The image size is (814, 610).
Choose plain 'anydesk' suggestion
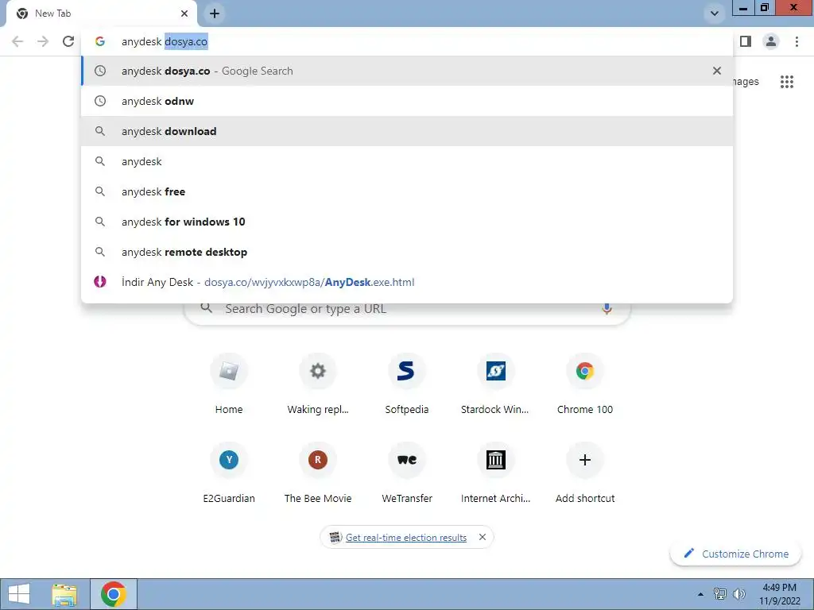(x=407, y=161)
